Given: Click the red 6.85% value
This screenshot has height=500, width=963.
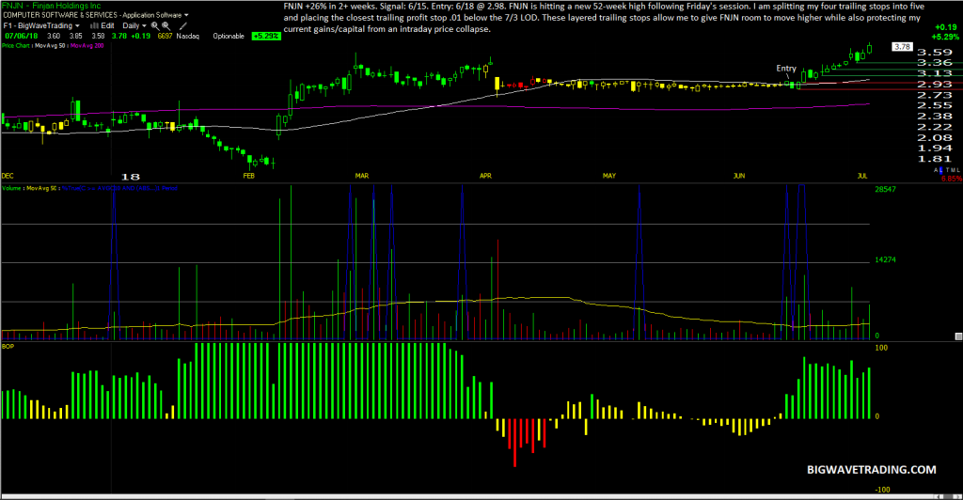Looking at the screenshot, I should 952,179.
